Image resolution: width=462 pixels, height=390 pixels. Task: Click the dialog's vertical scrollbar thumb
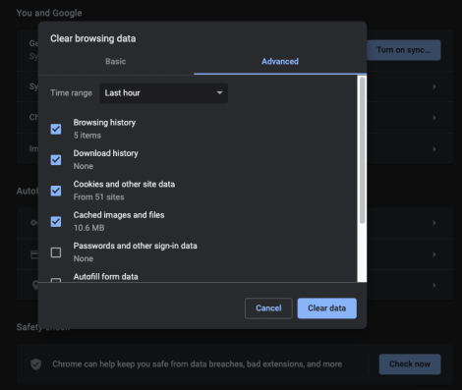(362, 150)
